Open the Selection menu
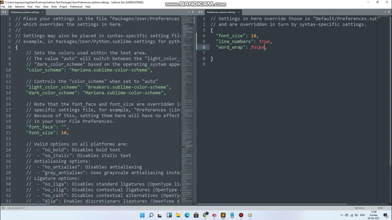The height and width of the screenshot is (220, 392). click(20, 6)
